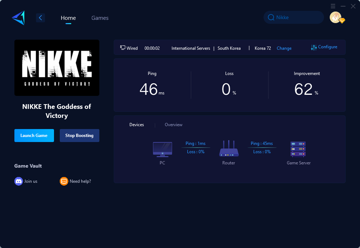Click the PC monitor icon
360x248 pixels.
coord(163,149)
